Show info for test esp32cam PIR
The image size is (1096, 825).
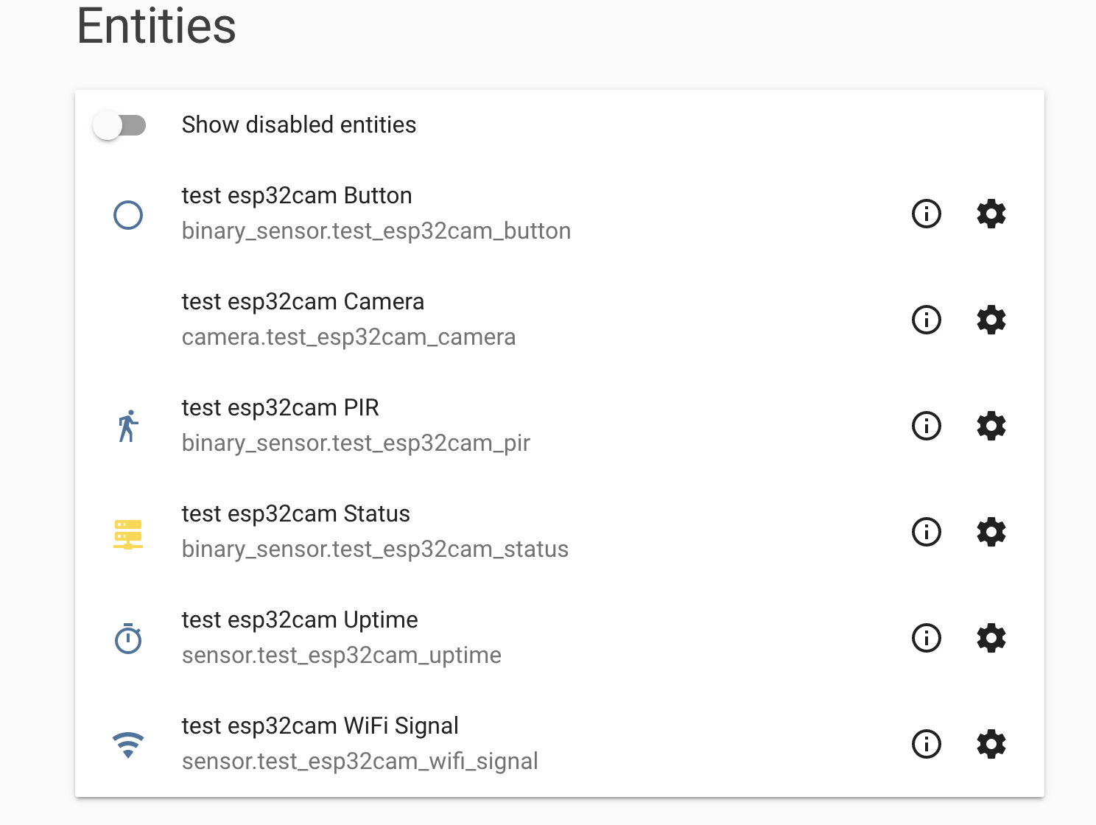pyautogui.click(x=927, y=426)
